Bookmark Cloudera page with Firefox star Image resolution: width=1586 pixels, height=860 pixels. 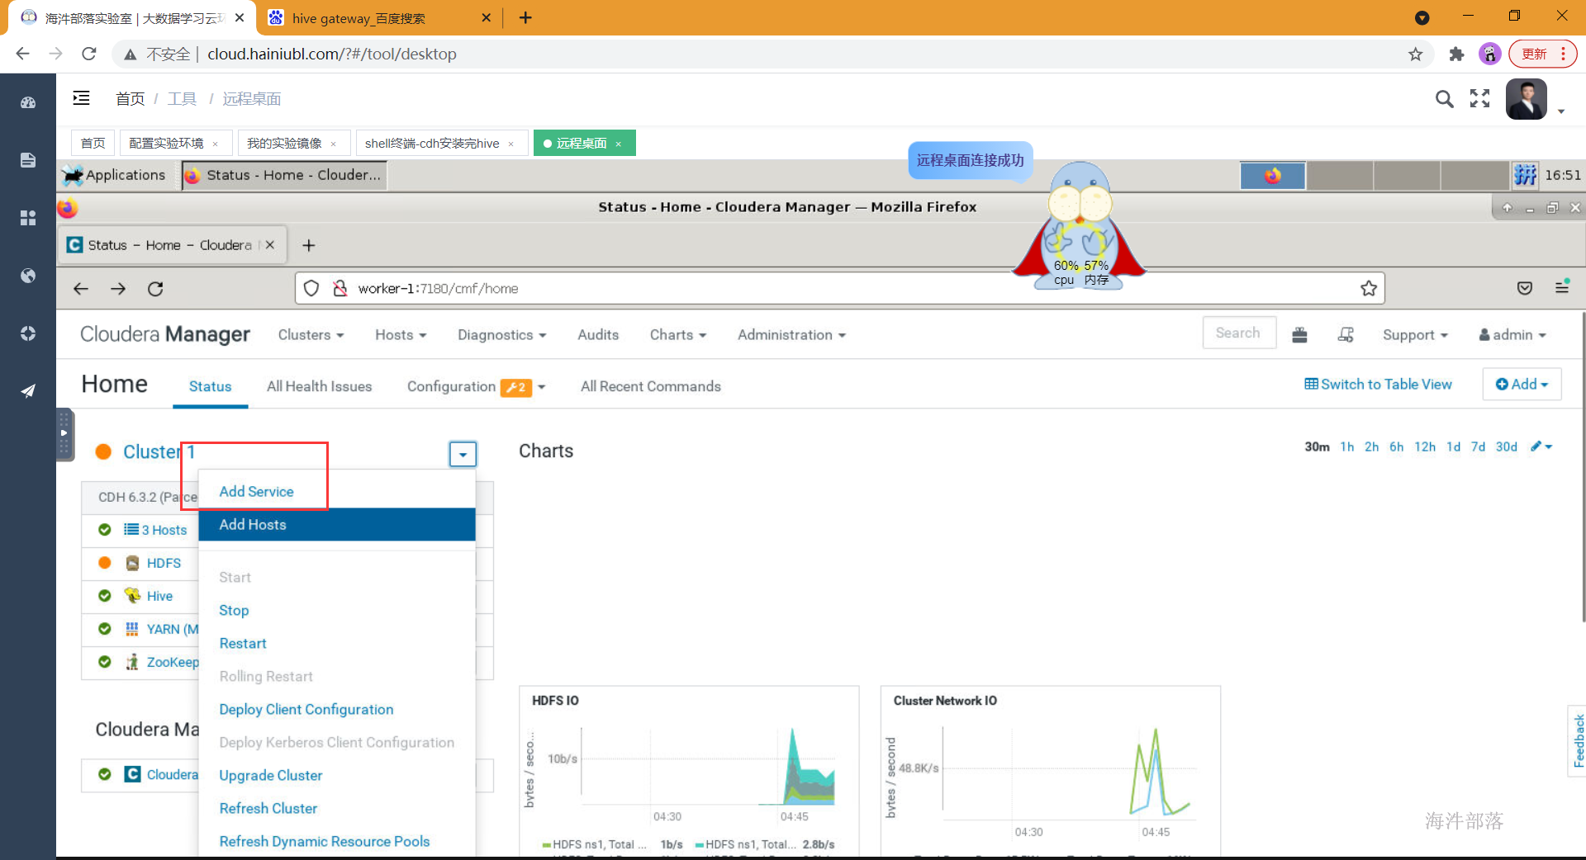click(1369, 288)
